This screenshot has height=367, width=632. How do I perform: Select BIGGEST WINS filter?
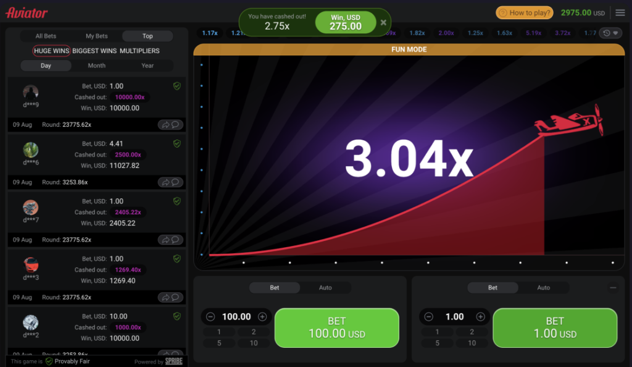[x=94, y=51]
